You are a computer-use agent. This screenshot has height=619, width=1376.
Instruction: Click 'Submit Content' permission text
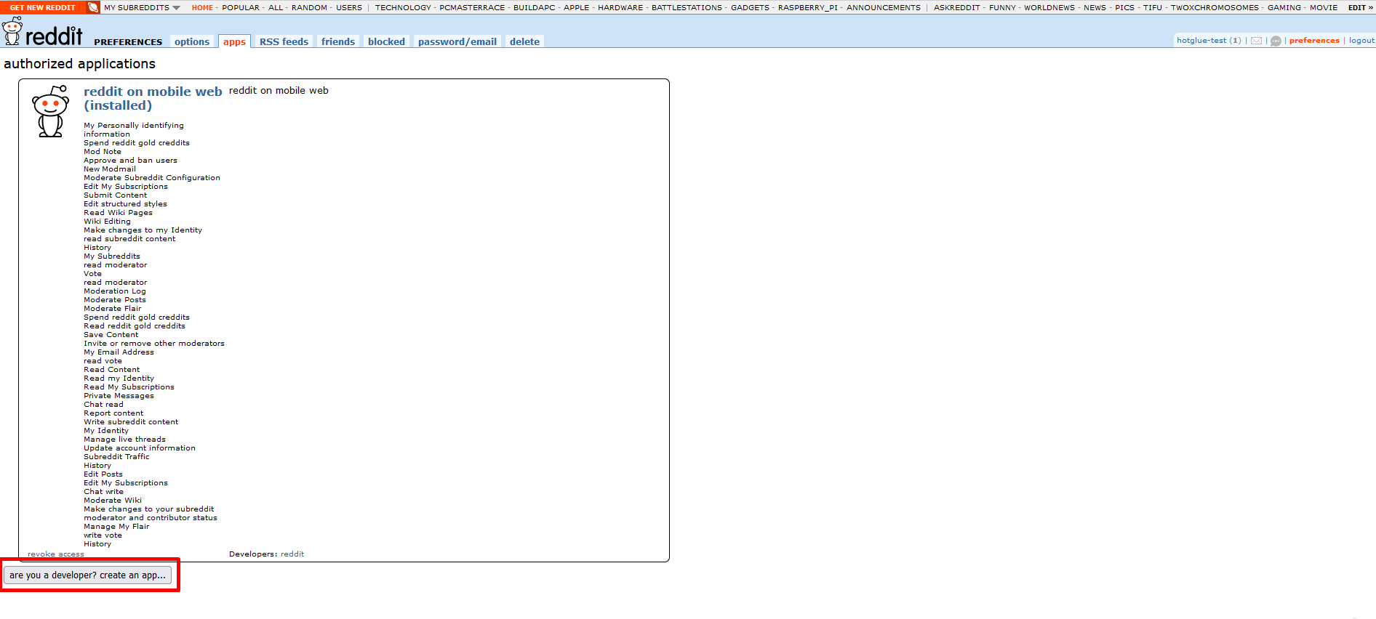tap(115, 195)
